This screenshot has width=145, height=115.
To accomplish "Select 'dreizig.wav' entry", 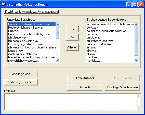I will 110,37.
